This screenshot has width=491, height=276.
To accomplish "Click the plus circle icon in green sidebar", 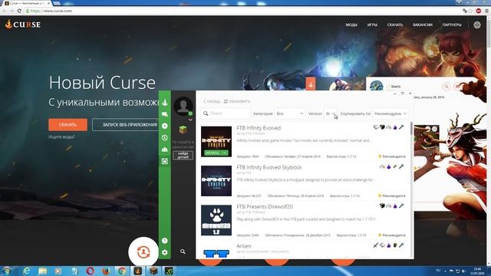I will point(165,126).
